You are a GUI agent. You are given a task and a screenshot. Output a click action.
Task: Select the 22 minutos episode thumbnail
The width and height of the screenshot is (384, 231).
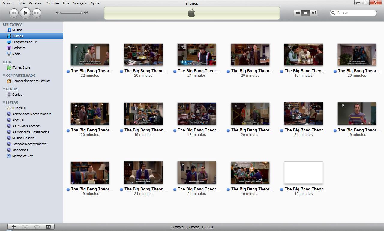tap(90, 54)
